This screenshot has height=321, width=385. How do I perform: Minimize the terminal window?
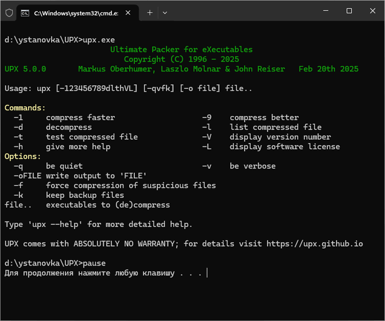326,11
